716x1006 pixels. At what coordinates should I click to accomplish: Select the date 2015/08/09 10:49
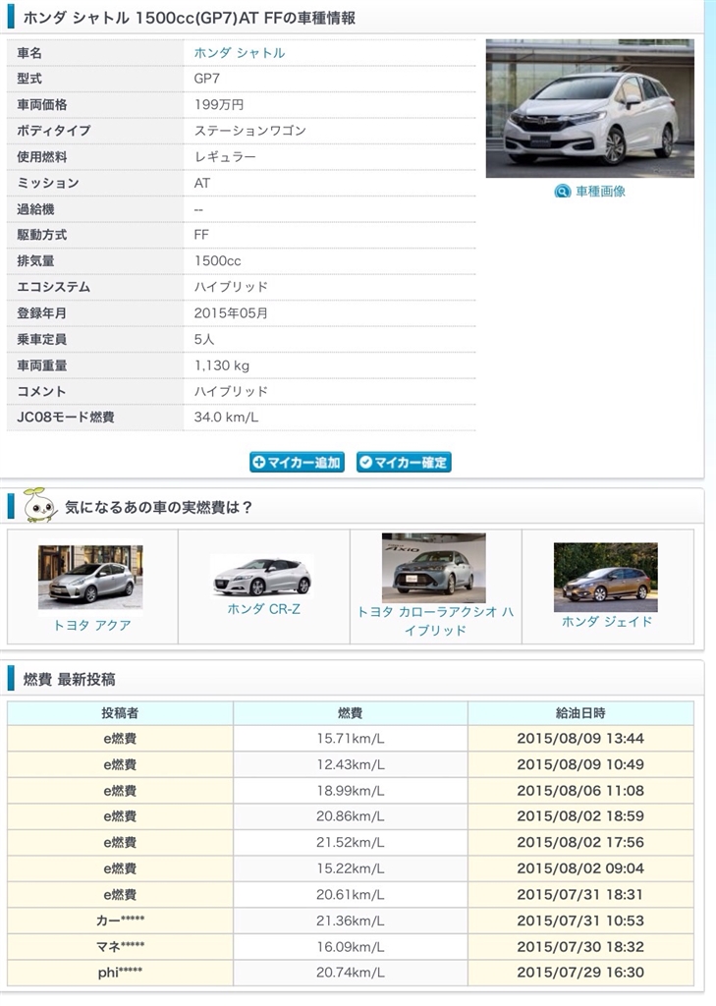pyautogui.click(x=580, y=764)
